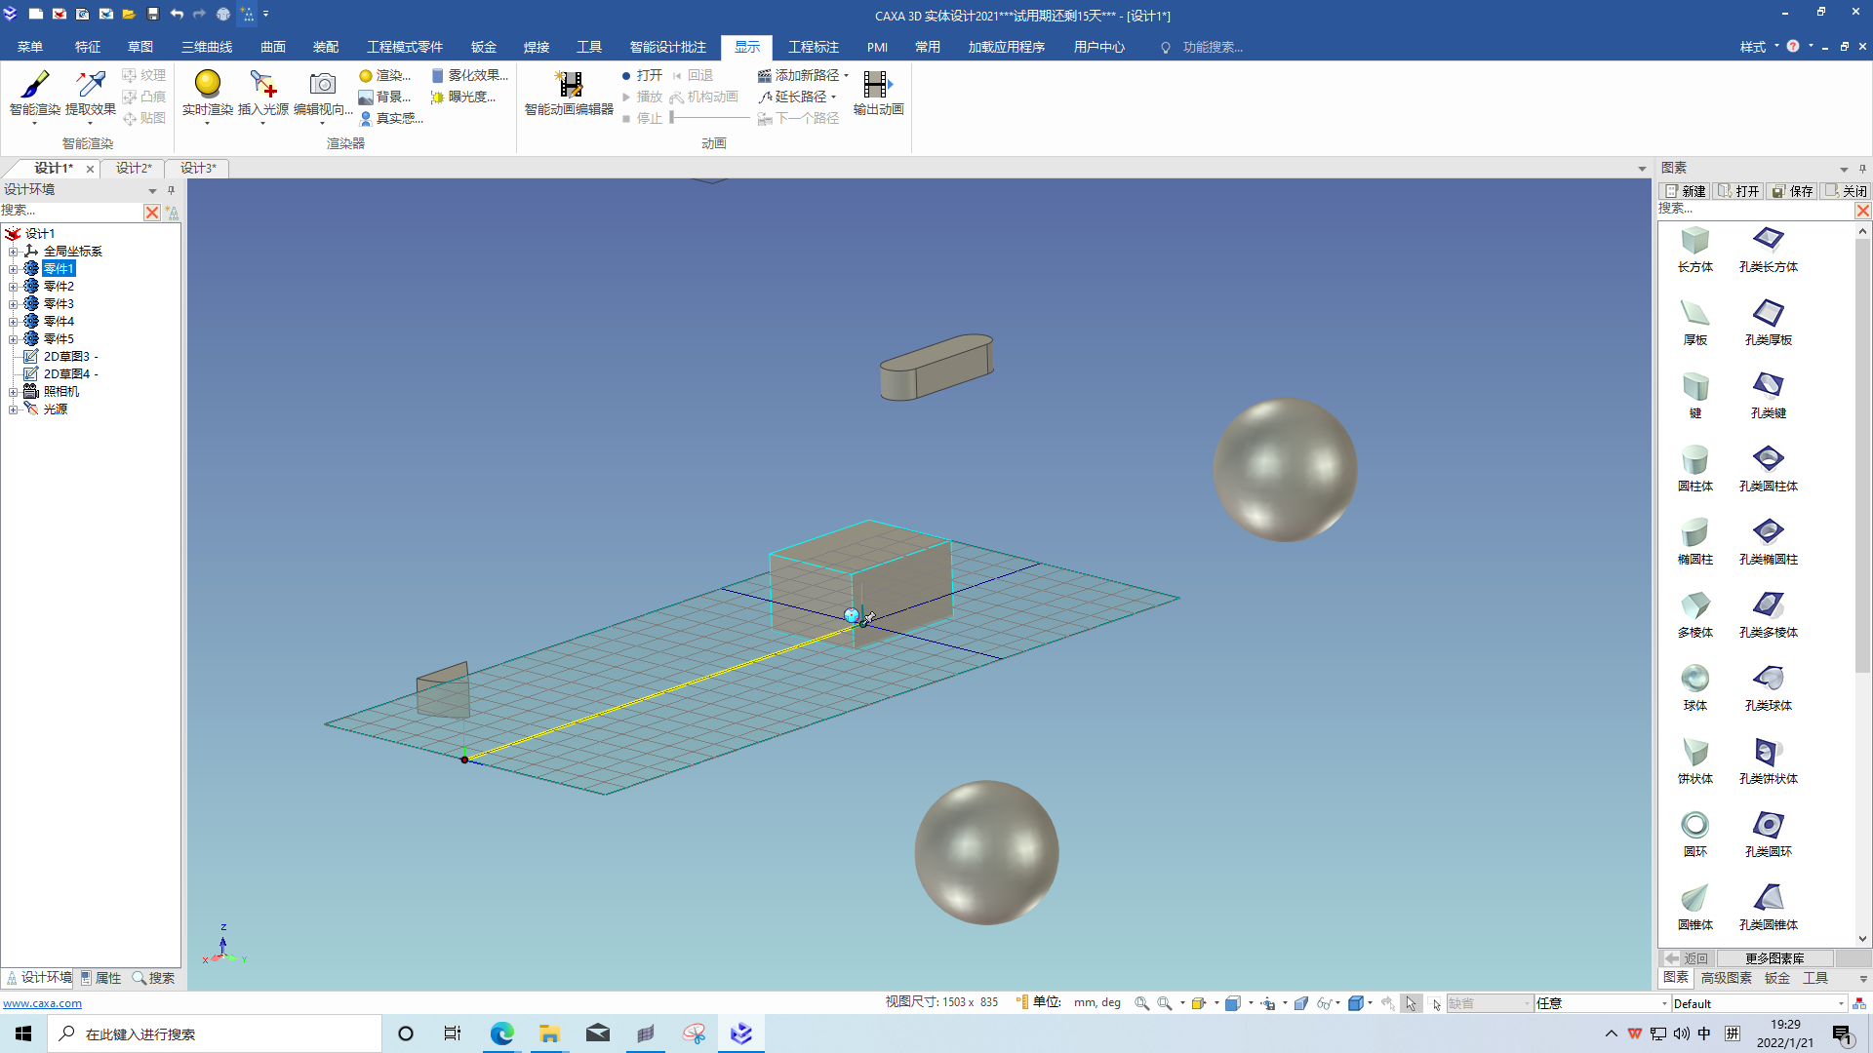The width and height of the screenshot is (1873, 1053).
Task: Expand the 零件2 tree node
Action: [14, 287]
